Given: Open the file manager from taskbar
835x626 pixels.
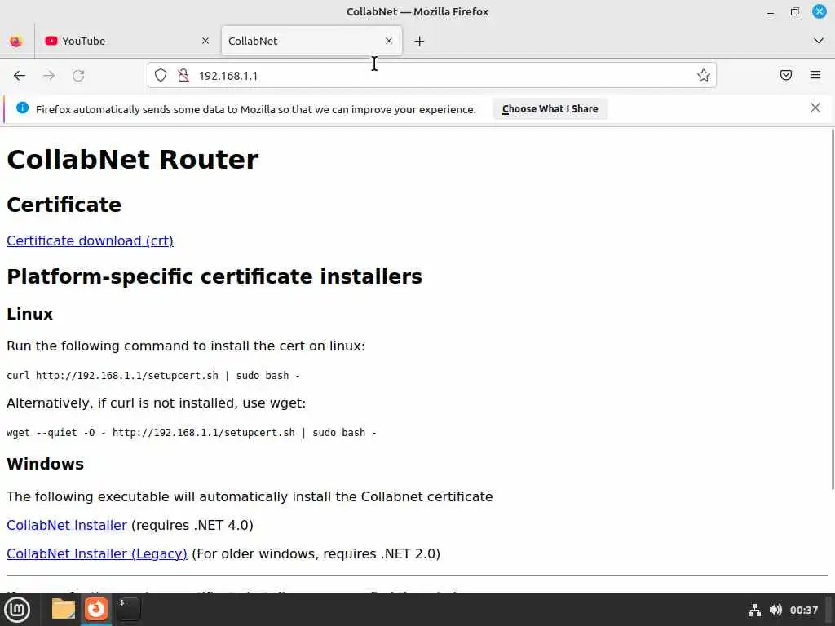Looking at the screenshot, I should (64, 609).
